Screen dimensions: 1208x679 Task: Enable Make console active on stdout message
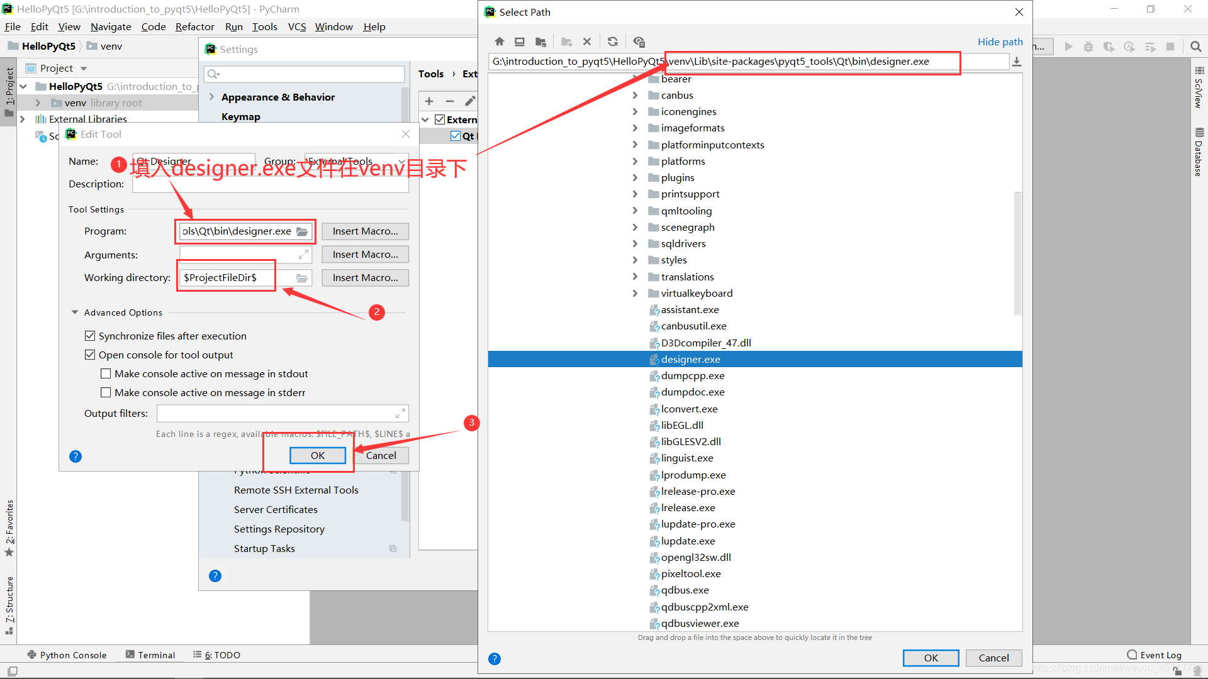click(106, 373)
